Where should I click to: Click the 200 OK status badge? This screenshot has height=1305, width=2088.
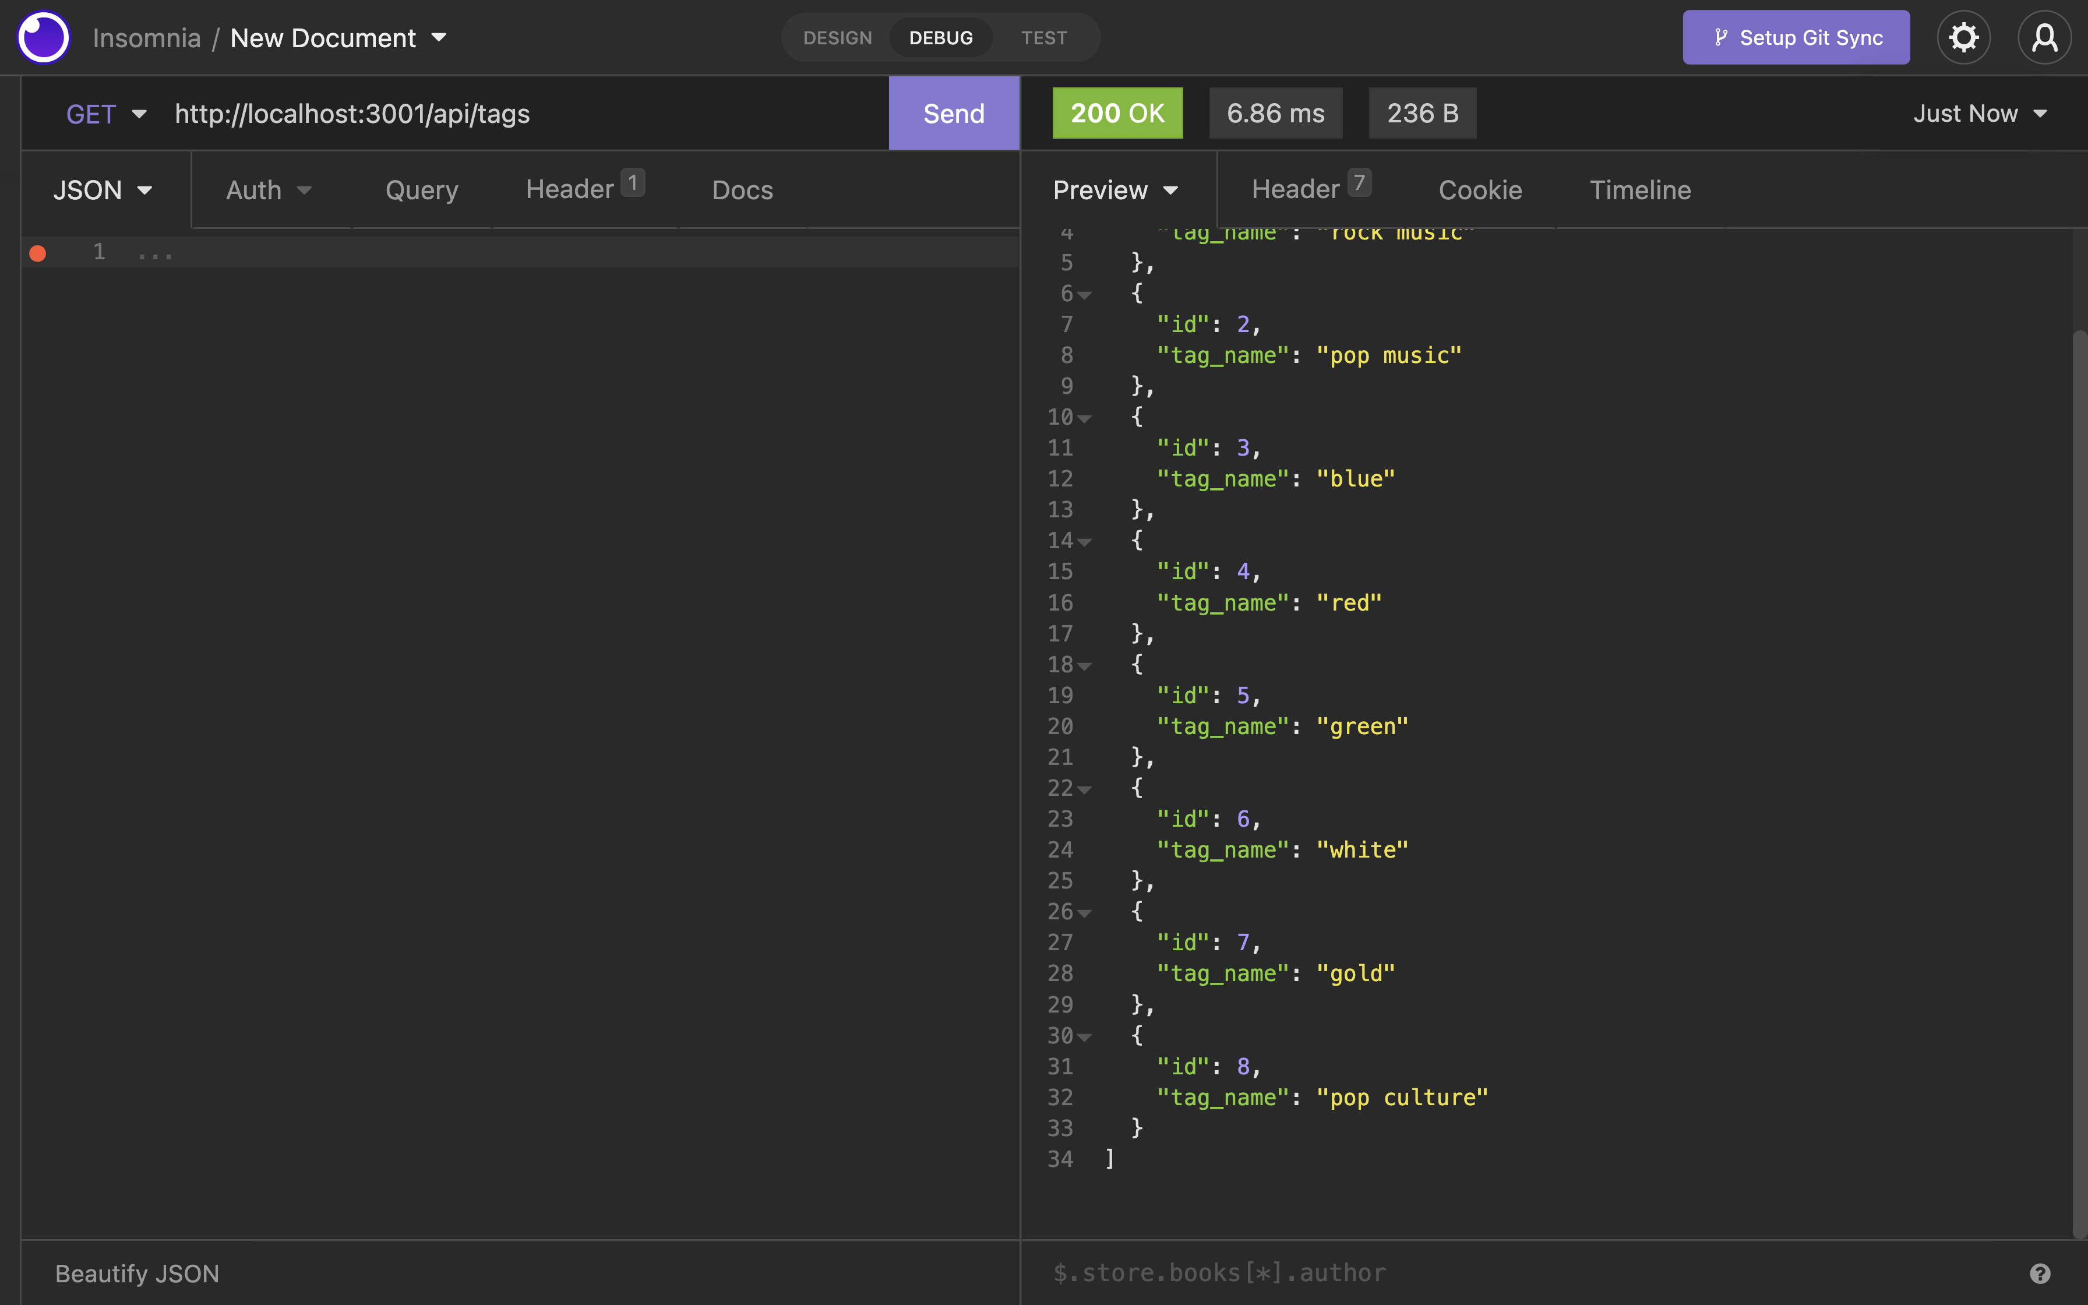click(x=1117, y=113)
